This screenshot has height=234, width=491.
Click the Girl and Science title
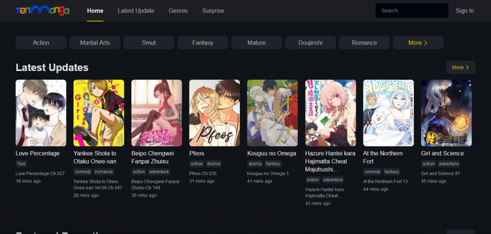tap(443, 153)
